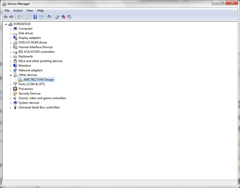240x188 pixels.
Task: Click the Processors chip icon
Action: click(15, 89)
